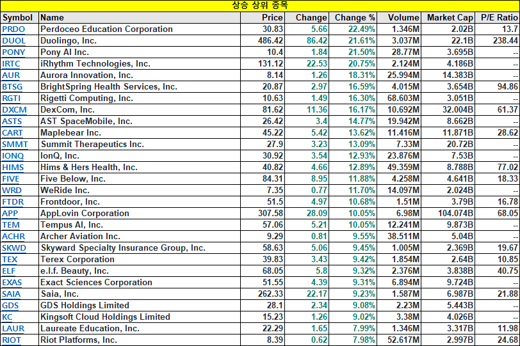Open the DXCM ticker link

14,109
